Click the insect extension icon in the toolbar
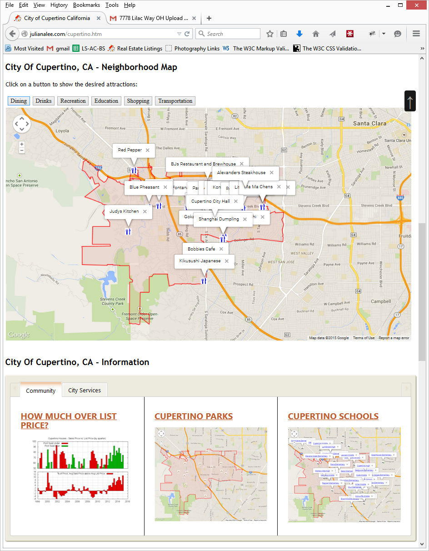This screenshot has height=551, width=429. (373, 34)
